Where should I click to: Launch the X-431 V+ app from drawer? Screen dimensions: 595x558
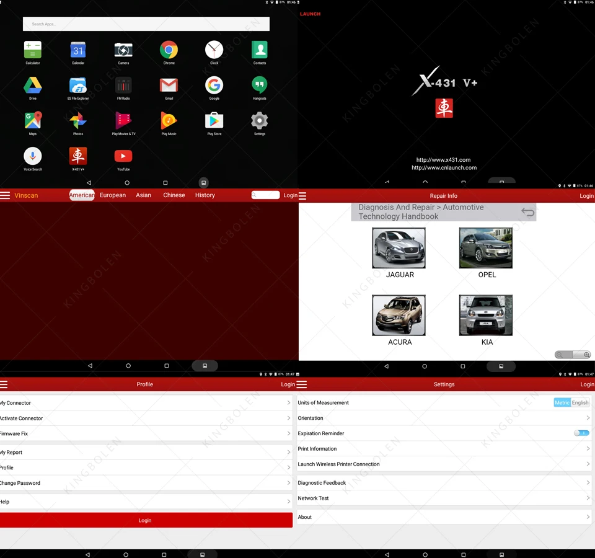pos(78,156)
